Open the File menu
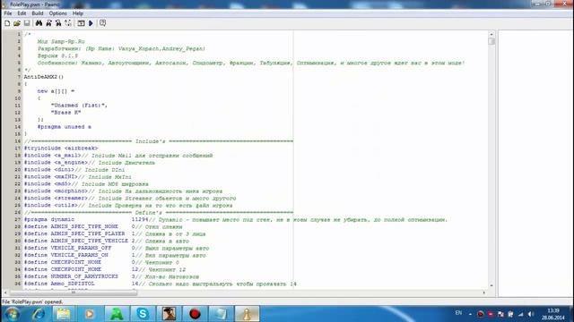The image size is (574, 322). click(8, 13)
